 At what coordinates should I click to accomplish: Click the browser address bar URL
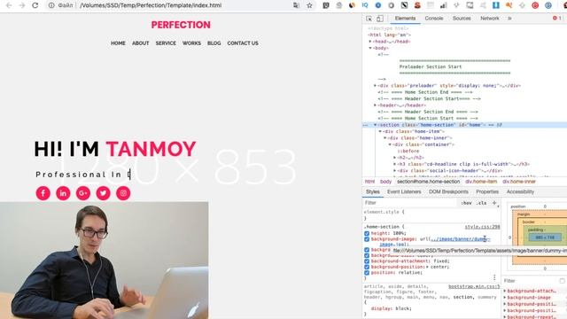click(x=151, y=5)
